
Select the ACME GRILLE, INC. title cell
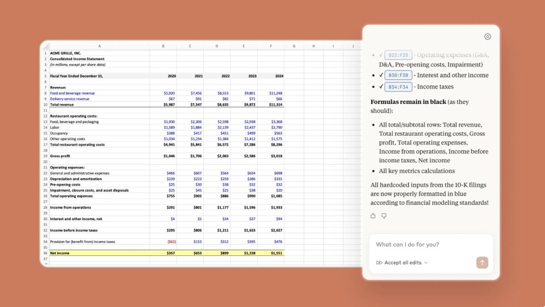65,53
